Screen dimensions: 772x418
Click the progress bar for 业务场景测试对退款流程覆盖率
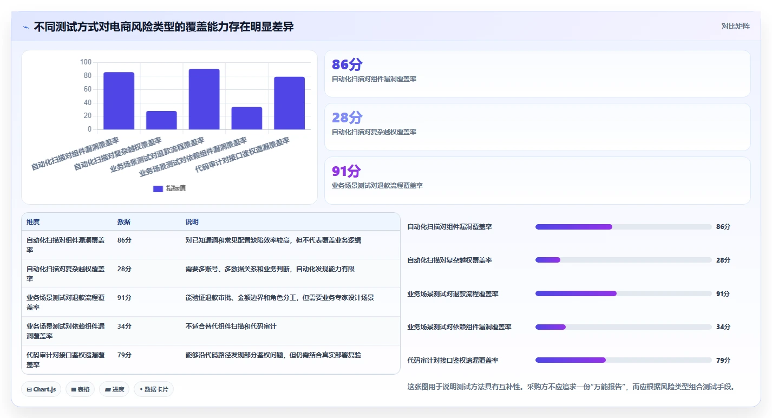[x=623, y=293]
